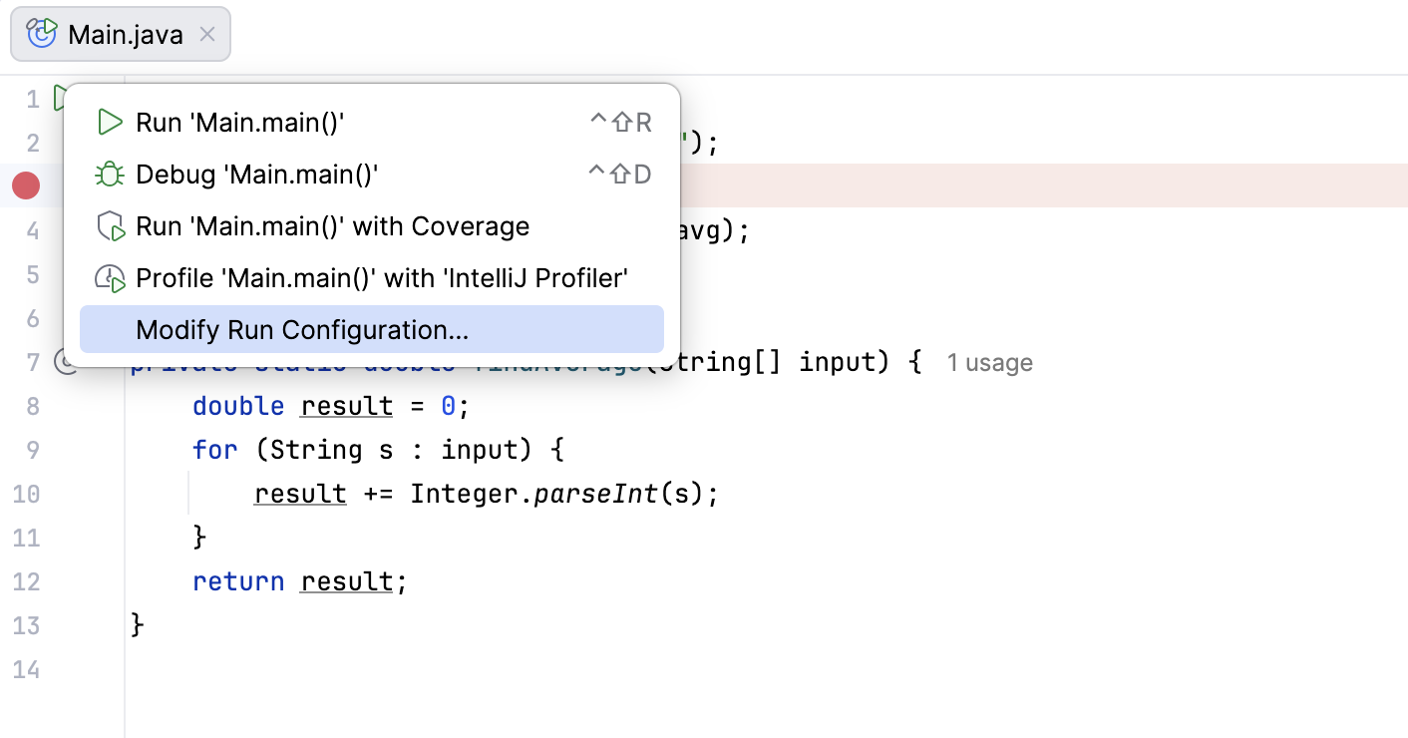Click the Java class icon in Main.java tab
This screenshot has height=738, width=1408.
[42, 34]
